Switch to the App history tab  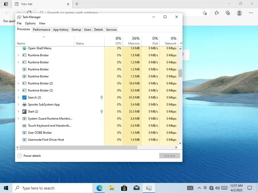pyautogui.click(x=61, y=30)
